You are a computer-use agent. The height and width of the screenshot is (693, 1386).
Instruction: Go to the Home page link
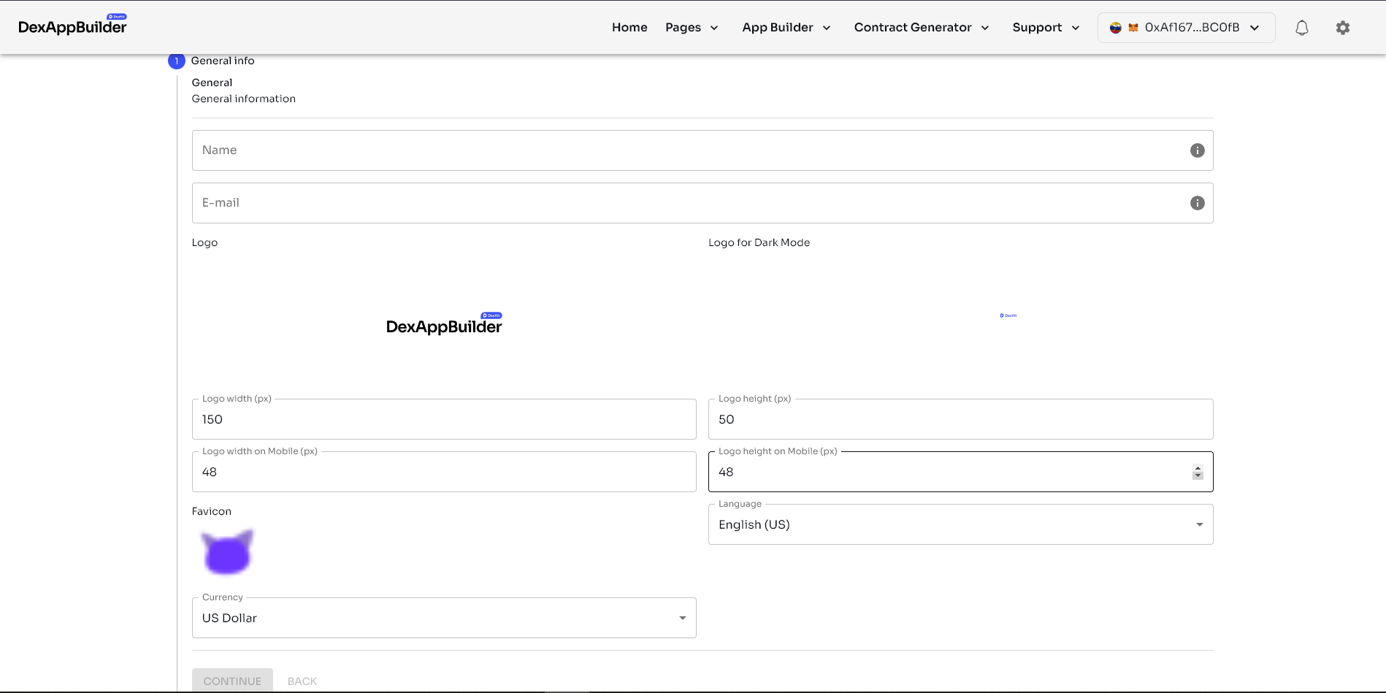coord(629,28)
